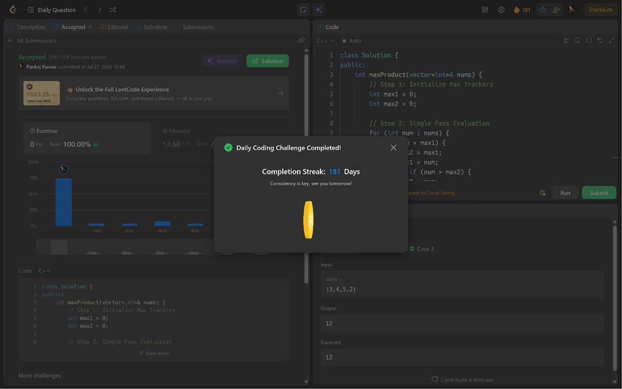This screenshot has width=622, height=389.
Task: Open the Solutions tab
Action: [x=152, y=27]
